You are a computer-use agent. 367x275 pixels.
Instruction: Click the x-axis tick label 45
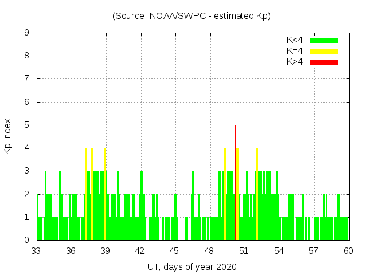(x=175, y=251)
